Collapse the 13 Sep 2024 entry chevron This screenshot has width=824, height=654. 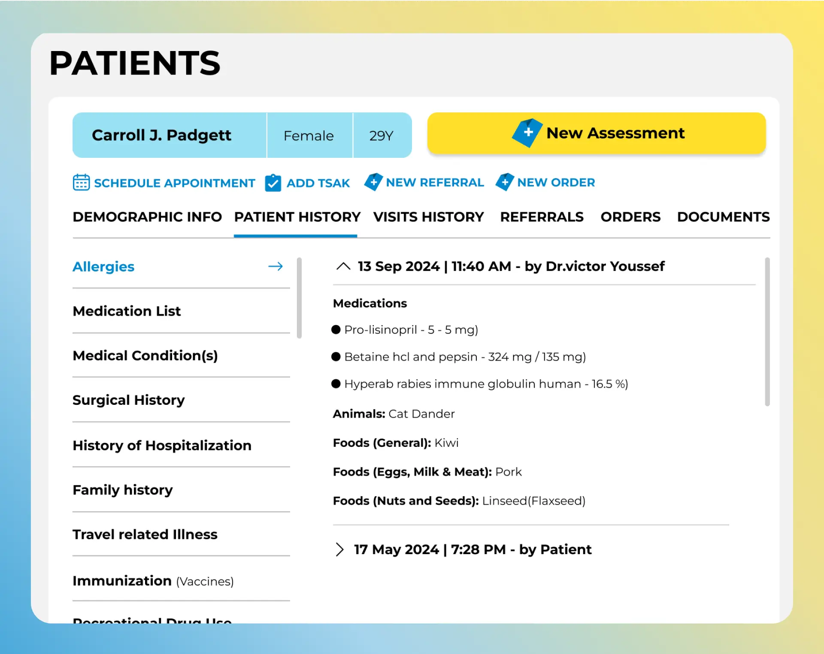coord(343,266)
